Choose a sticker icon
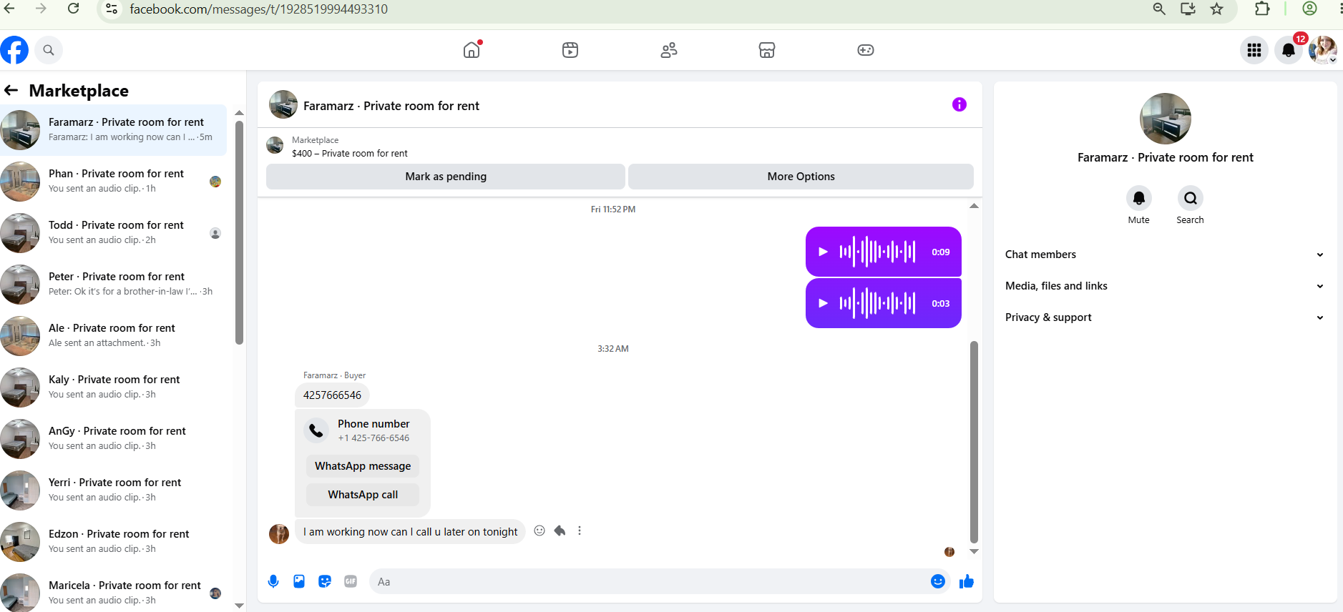1343x612 pixels. pos(325,581)
